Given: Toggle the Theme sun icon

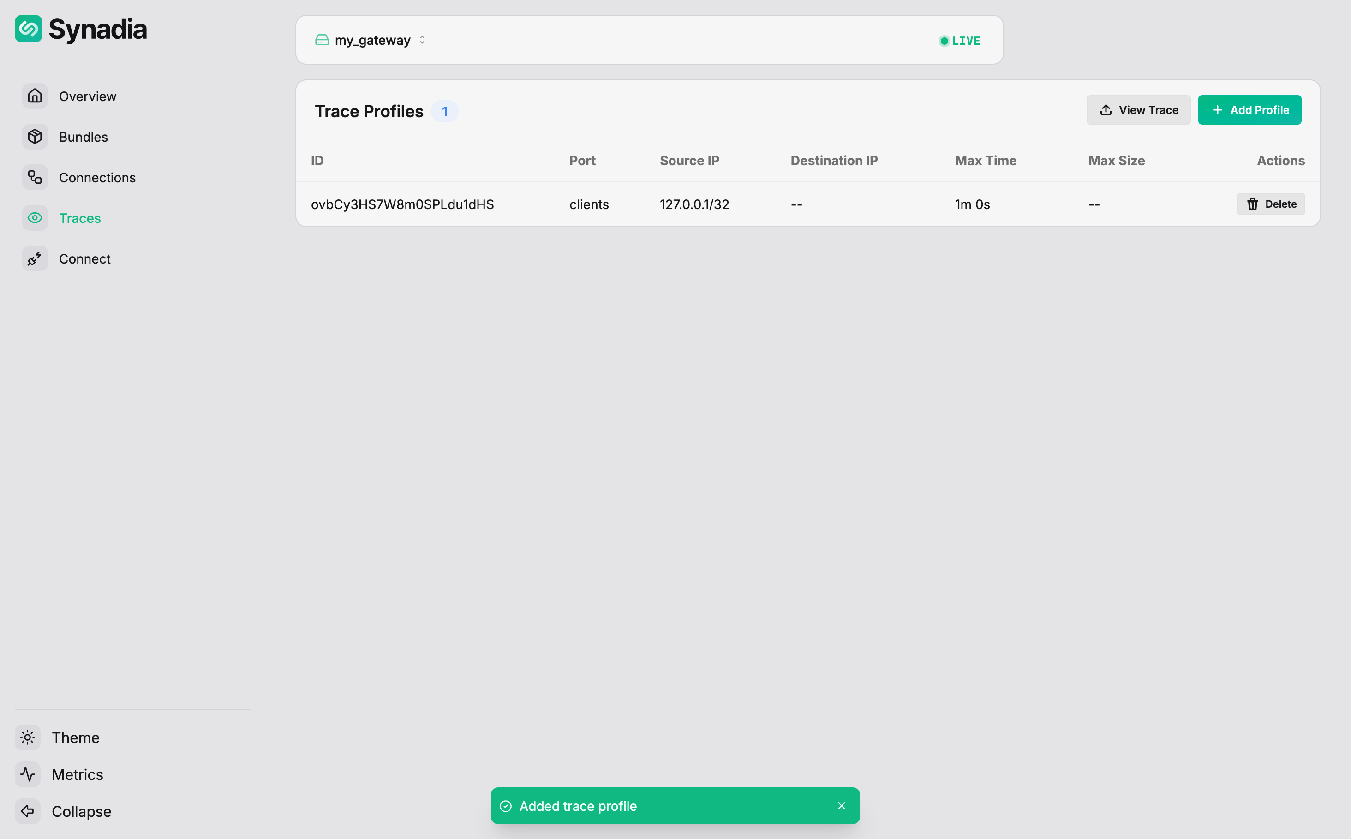Looking at the screenshot, I should tap(28, 737).
